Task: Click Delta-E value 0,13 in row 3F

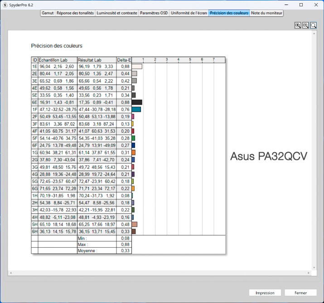Action: pos(124,124)
